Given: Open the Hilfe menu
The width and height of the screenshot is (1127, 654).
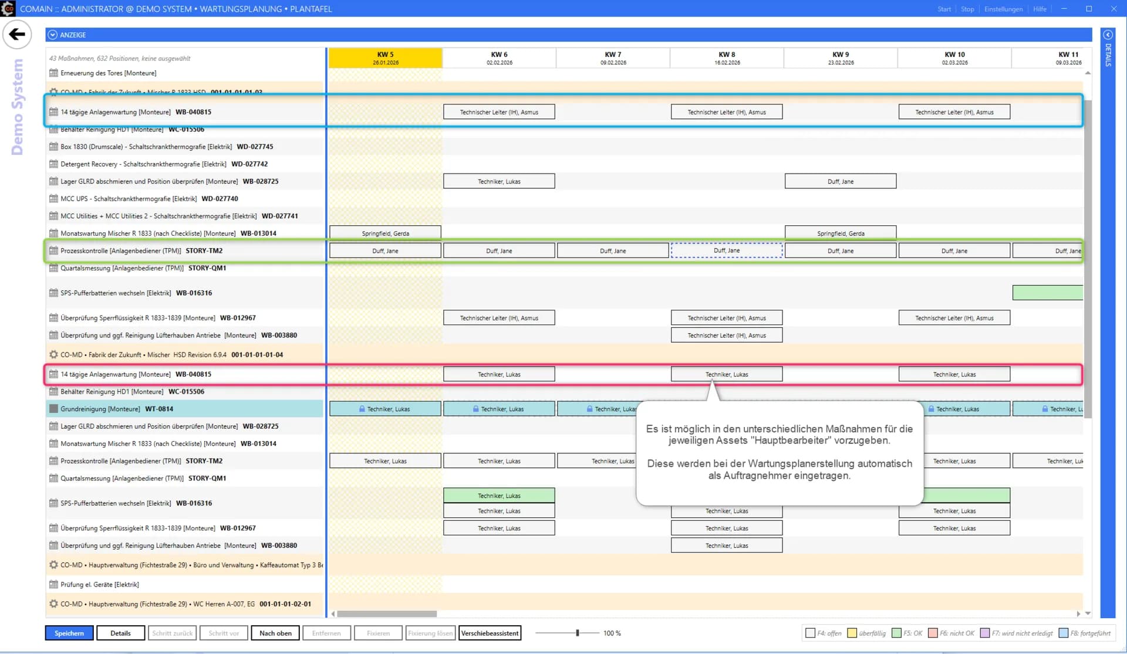Looking at the screenshot, I should point(1040,9).
